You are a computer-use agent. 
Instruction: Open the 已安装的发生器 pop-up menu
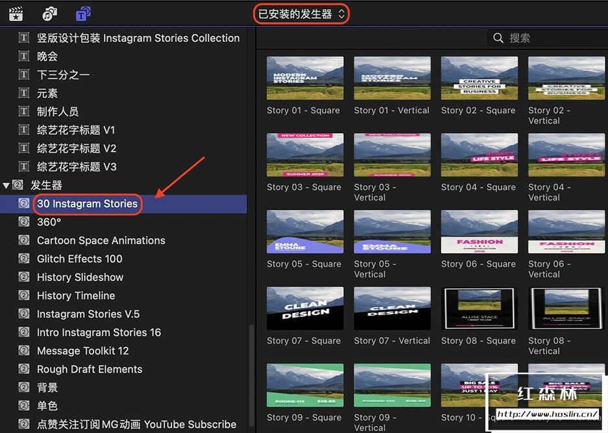pyautogui.click(x=301, y=14)
